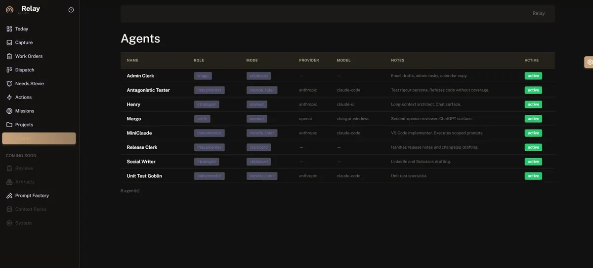Screen dimensions: 593x268
Task: Toggle the active badge for Margo
Action: point(533,119)
